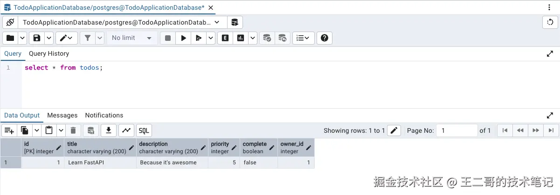560x195 pixels.
Task: Close the TodoApplicationDatabase tab with X
Action: 211,7
